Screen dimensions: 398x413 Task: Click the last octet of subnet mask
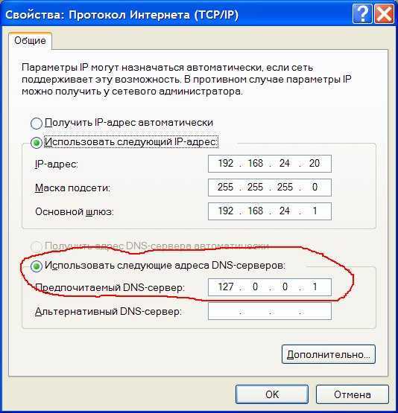point(315,187)
